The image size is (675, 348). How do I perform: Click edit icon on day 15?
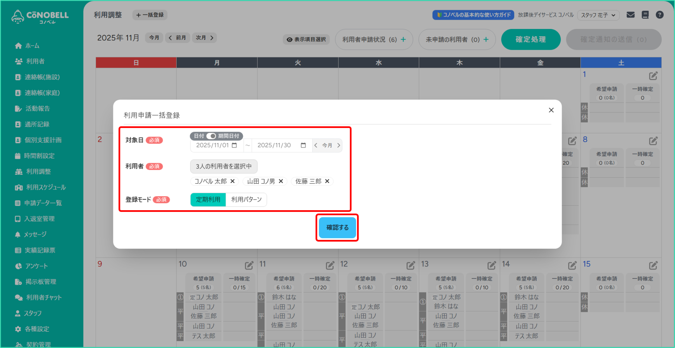pos(653,266)
